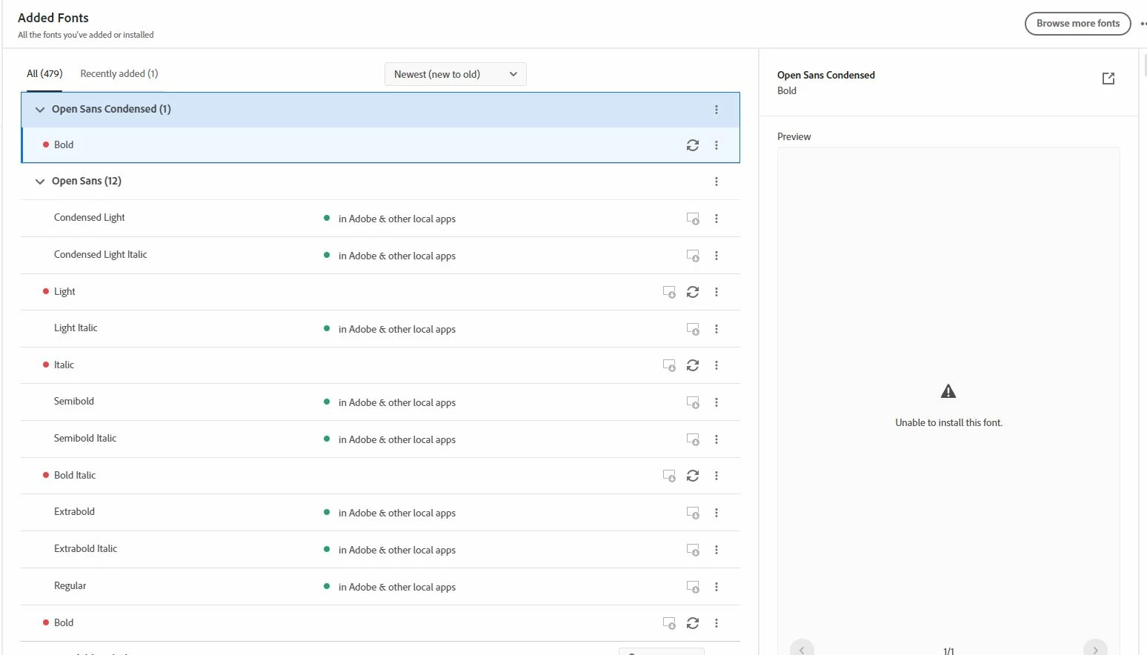Open font family page via external link icon

1108,79
